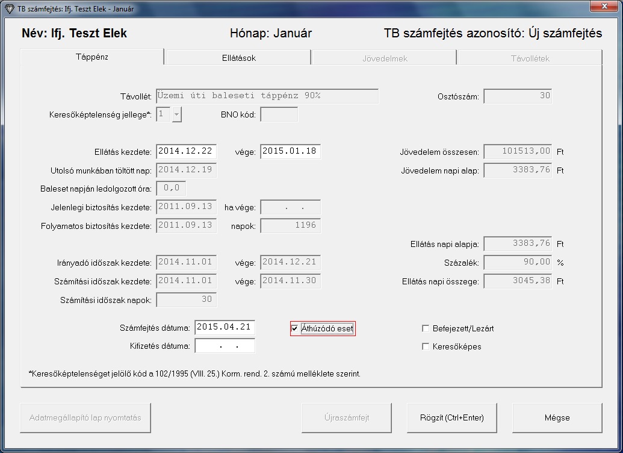This screenshot has width=623, height=453.
Task: Expand the Keresőképtelenség jellege dropdown
Action: click(x=176, y=114)
